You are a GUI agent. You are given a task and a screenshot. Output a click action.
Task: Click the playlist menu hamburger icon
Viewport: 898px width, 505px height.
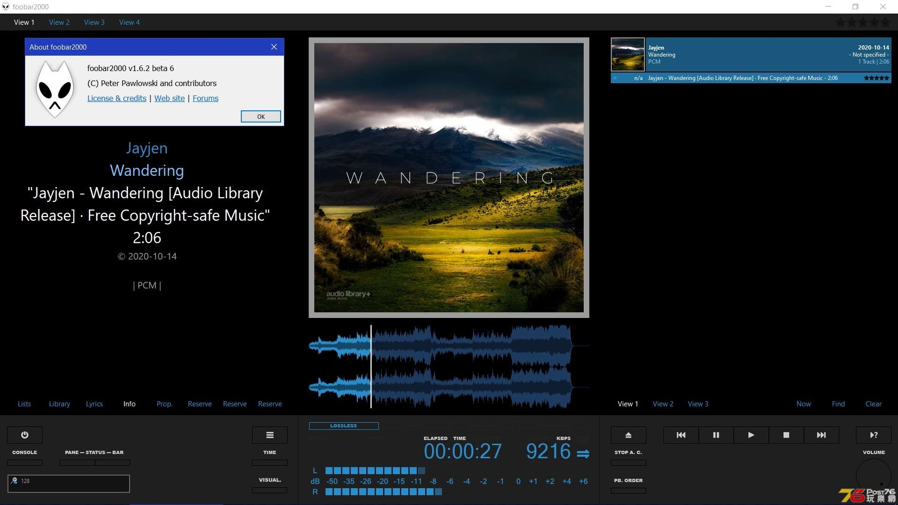(269, 435)
